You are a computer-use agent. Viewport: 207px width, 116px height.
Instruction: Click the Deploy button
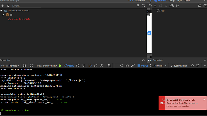[x=69, y=66]
